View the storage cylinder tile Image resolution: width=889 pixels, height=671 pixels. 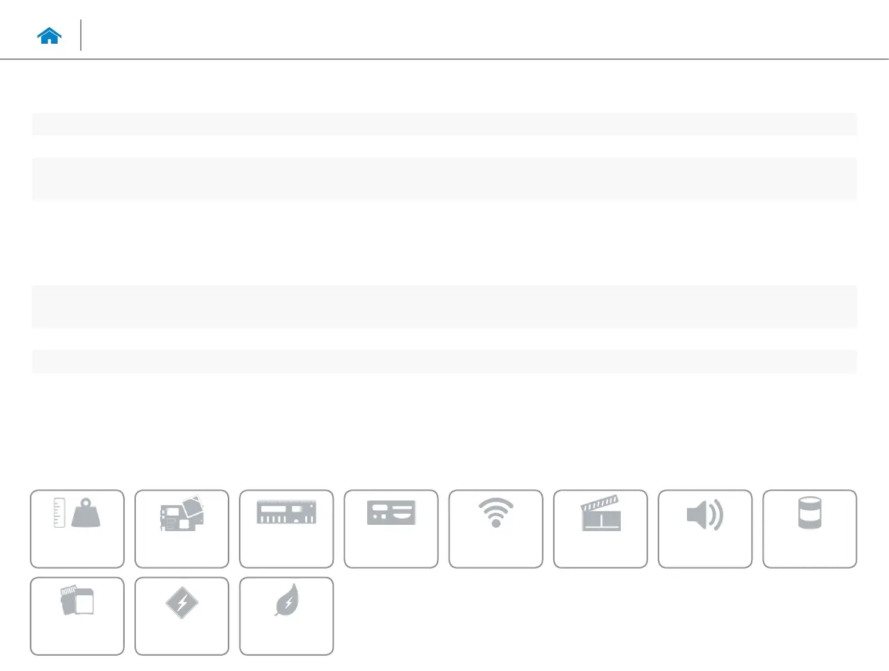810,529
